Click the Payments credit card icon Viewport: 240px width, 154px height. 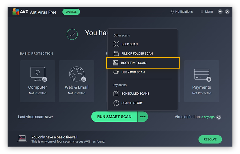point(202,75)
